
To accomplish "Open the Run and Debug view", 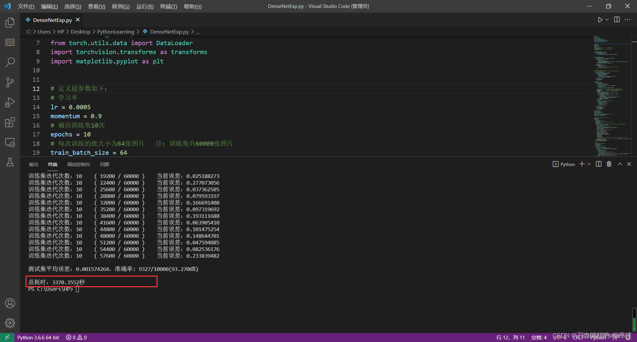I will (x=10, y=102).
